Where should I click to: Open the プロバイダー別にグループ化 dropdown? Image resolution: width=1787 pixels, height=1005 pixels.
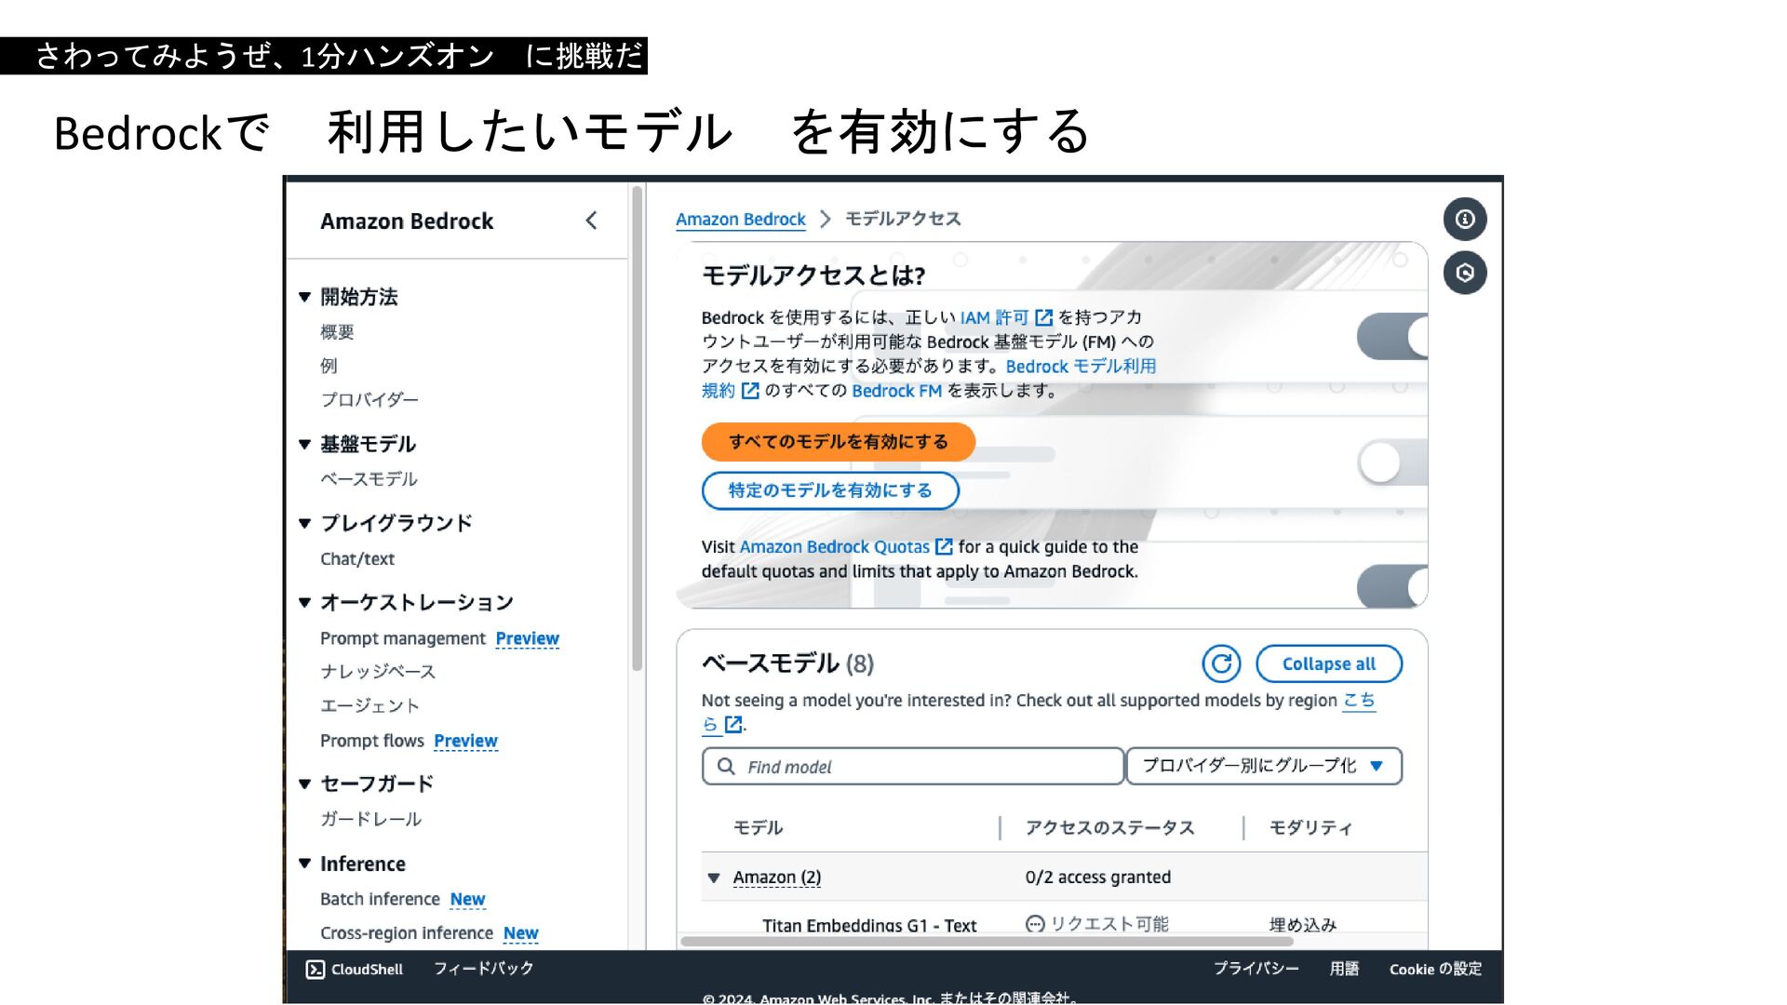(x=1263, y=766)
